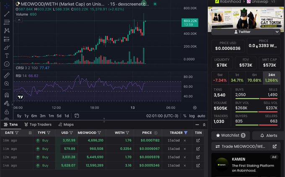The image size is (285, 177).
Task: Set chart range to 5y
Action: point(19,116)
